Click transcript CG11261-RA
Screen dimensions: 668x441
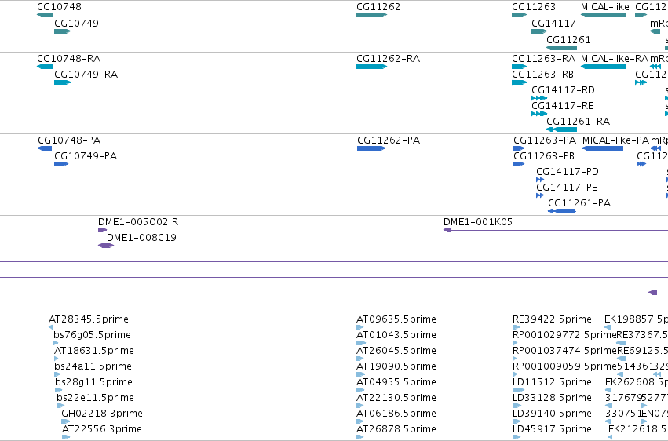[561, 129]
